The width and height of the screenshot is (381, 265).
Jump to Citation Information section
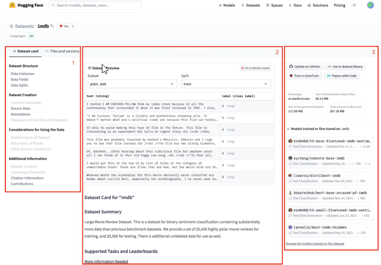[27, 178]
